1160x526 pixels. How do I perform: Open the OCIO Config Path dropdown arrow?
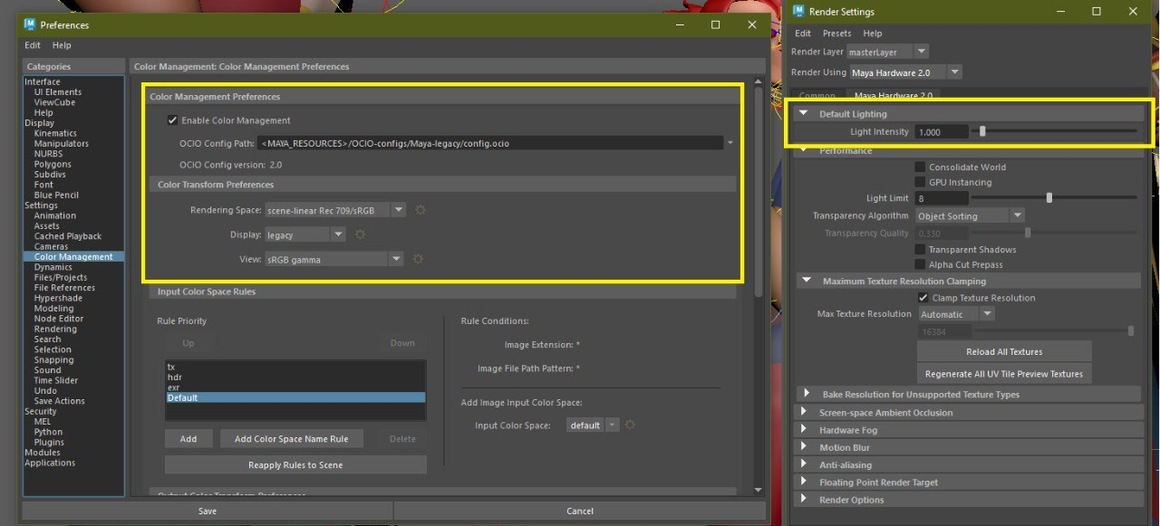pyautogui.click(x=730, y=143)
